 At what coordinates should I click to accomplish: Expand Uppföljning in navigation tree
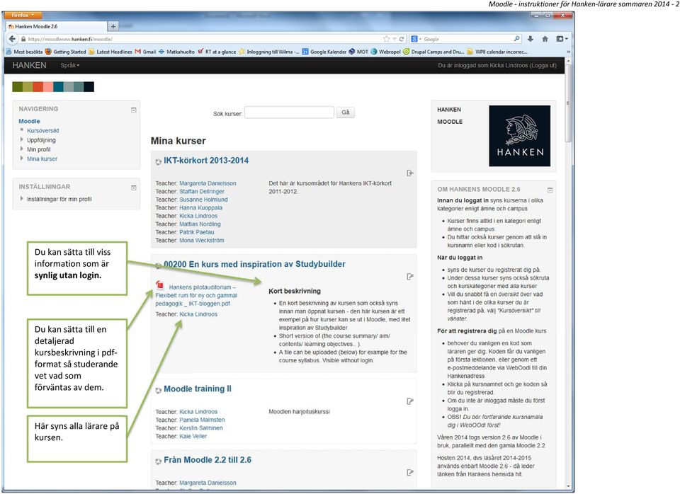click(22, 139)
